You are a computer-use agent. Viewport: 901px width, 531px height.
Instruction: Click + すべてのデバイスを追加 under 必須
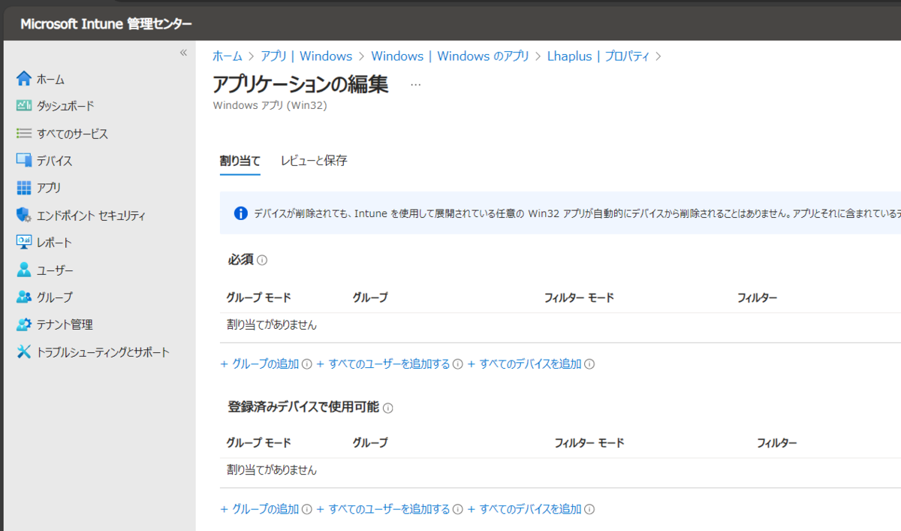524,364
